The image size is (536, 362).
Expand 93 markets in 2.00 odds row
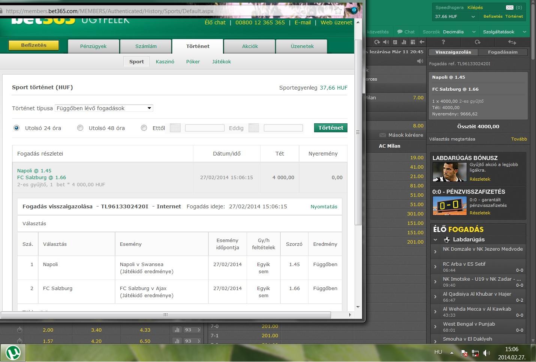click(x=192, y=330)
